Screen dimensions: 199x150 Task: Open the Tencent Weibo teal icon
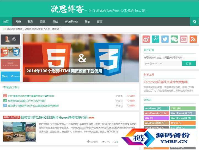(x=156, y=39)
